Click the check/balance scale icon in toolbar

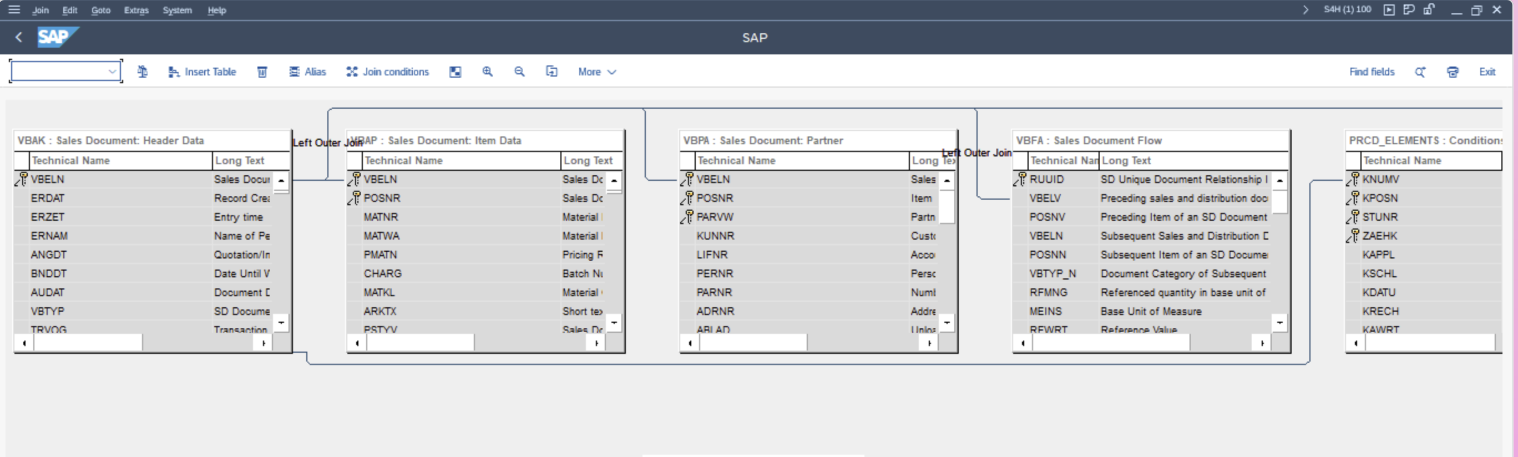143,72
